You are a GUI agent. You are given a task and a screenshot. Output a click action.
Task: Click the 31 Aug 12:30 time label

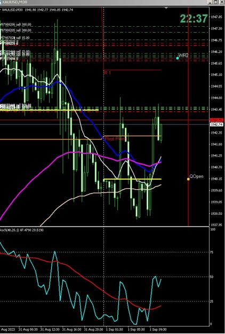click(x=50, y=329)
